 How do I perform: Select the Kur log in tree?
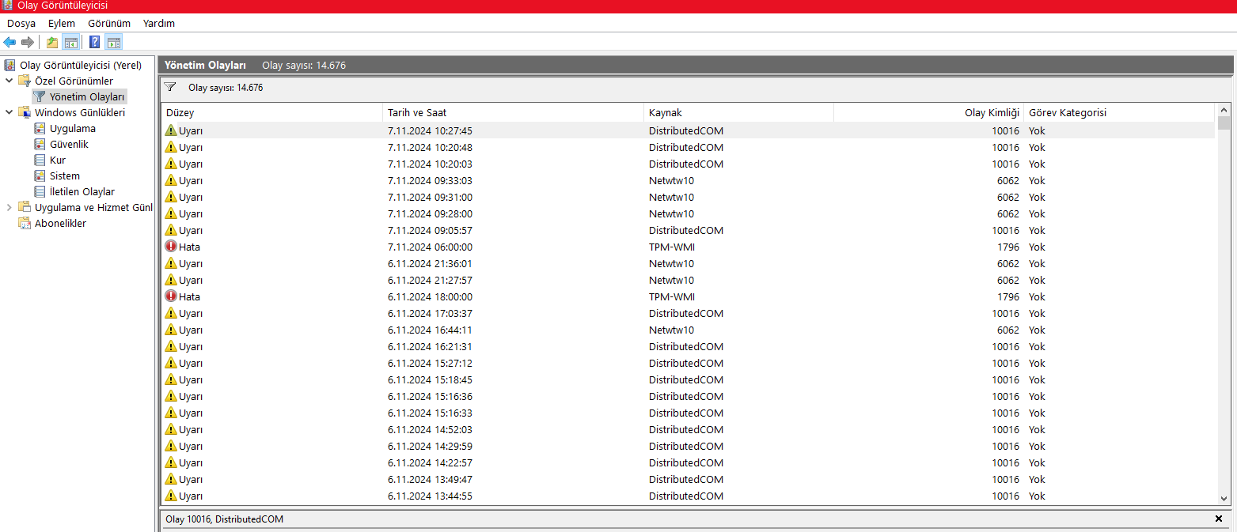pyautogui.click(x=58, y=160)
